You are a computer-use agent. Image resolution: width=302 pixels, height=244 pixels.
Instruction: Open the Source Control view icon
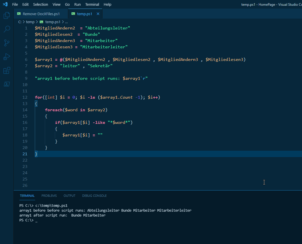click(x=7, y=43)
